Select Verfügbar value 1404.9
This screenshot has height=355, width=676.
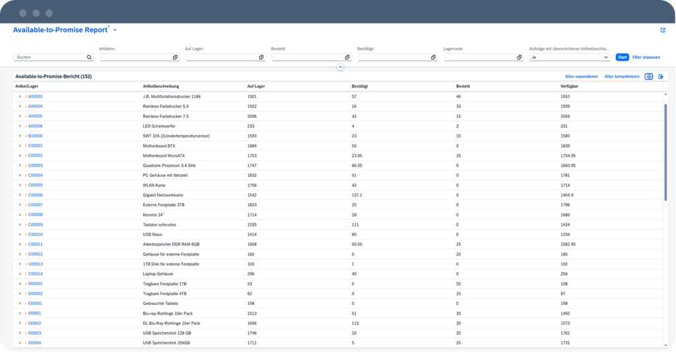point(567,195)
